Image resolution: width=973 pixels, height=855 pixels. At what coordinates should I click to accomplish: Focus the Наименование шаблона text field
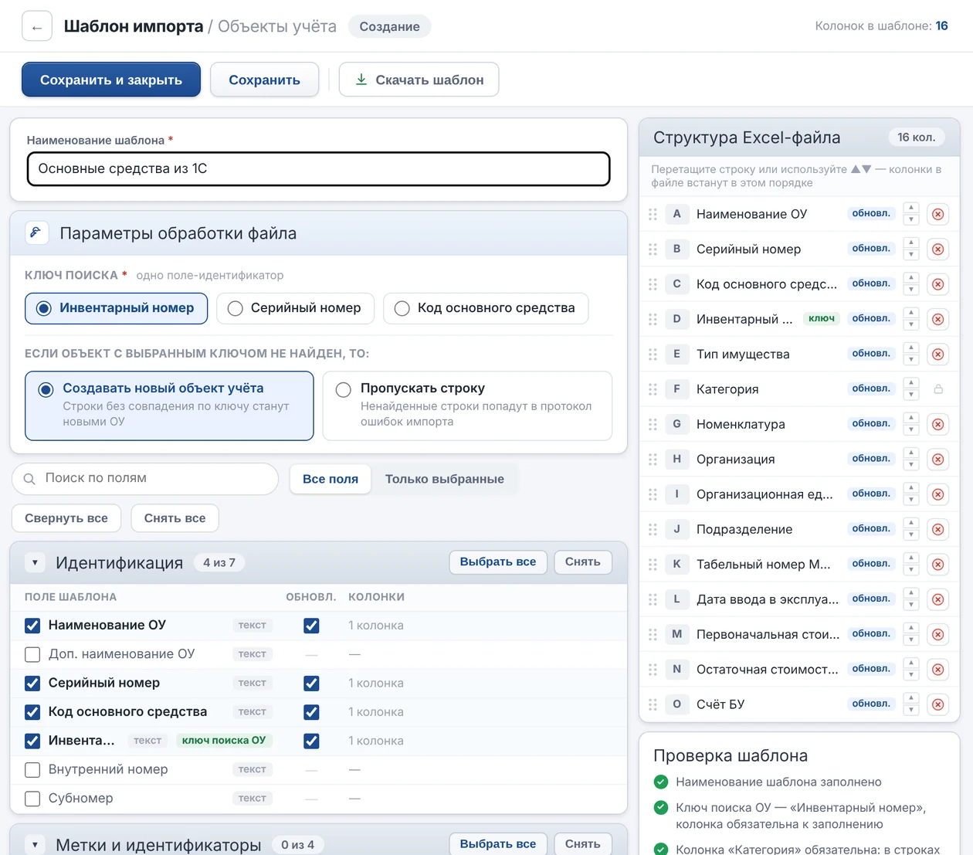318,168
